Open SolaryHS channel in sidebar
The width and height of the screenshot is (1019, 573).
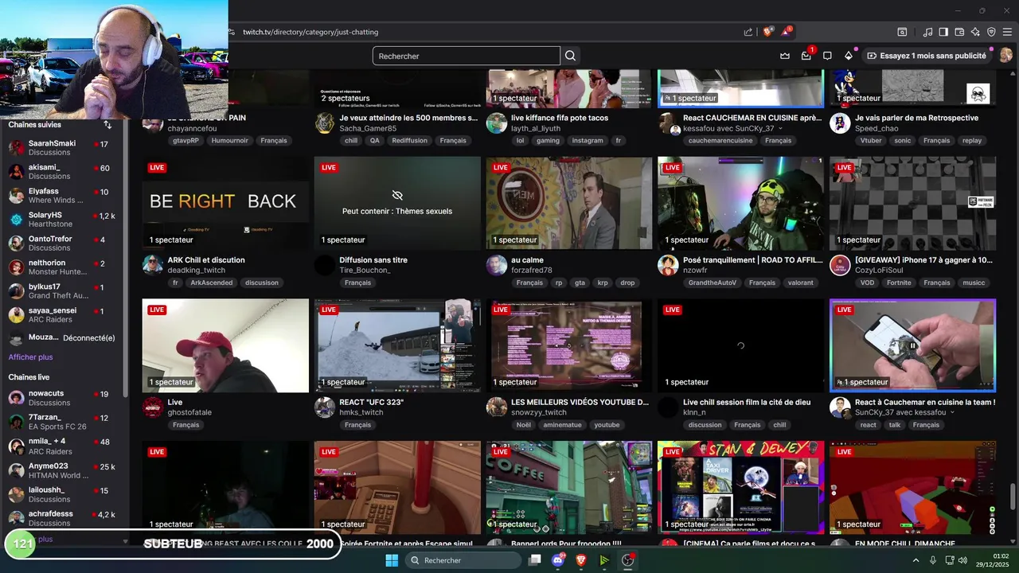(64, 220)
